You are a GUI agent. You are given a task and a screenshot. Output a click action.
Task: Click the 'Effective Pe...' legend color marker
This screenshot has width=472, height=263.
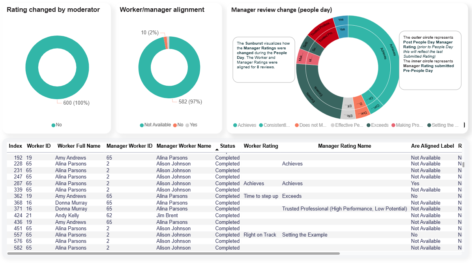(x=333, y=125)
